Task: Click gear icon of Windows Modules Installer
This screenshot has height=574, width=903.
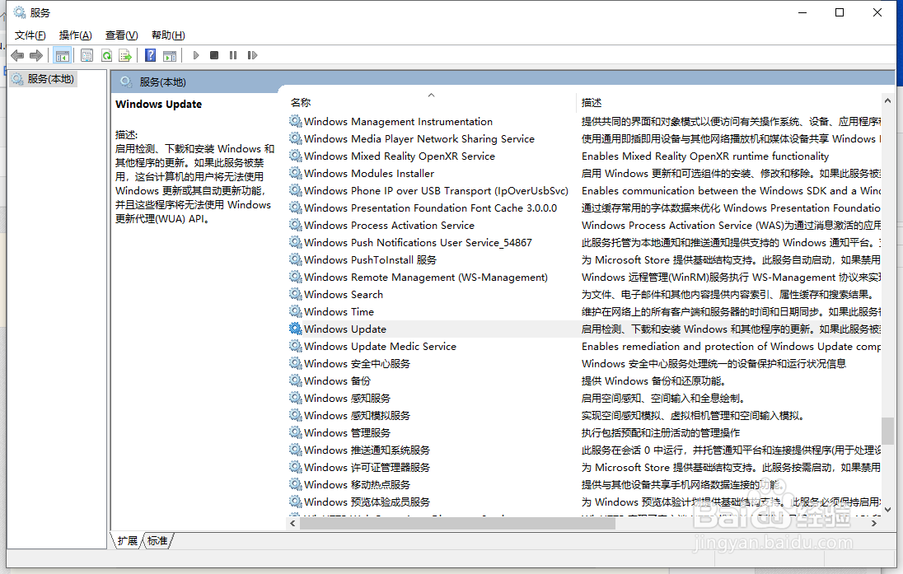Action: 296,173
